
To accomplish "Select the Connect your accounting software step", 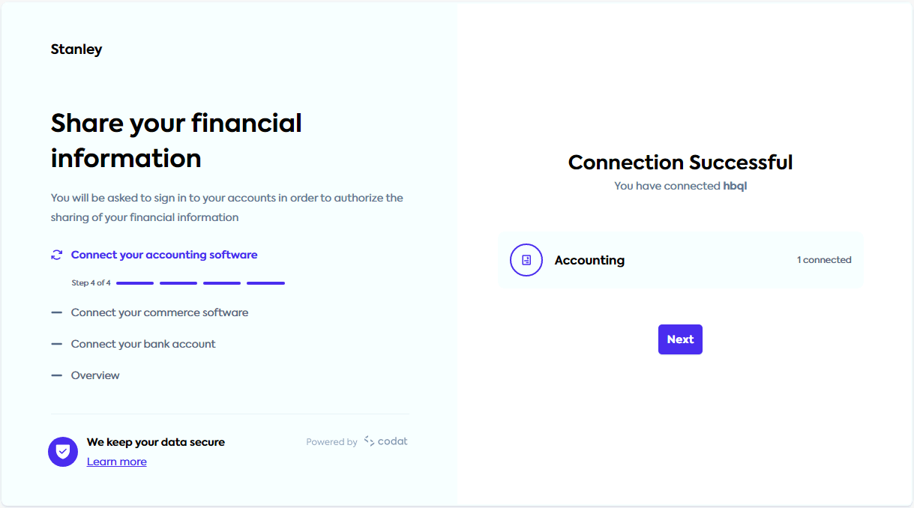I will pos(163,255).
